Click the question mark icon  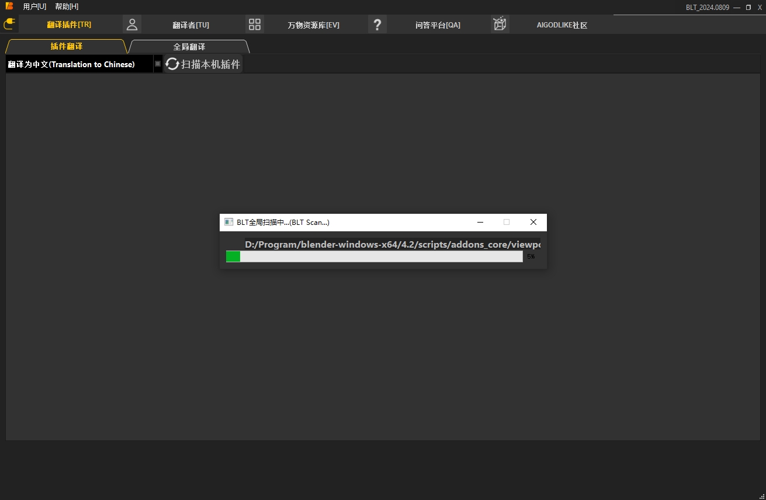pos(377,25)
